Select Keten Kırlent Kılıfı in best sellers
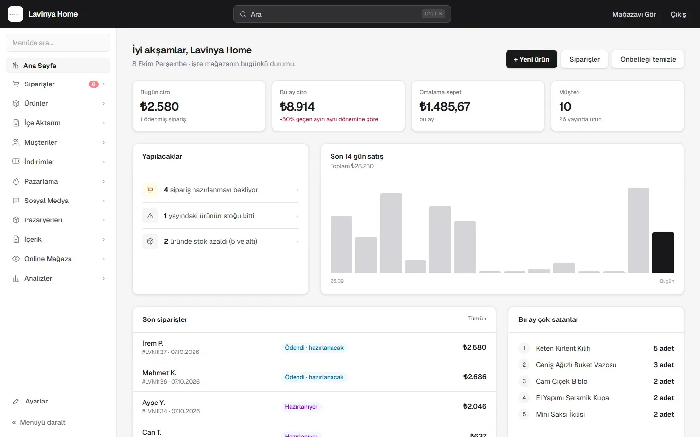Viewport: 700px width, 437px height. (x=563, y=348)
